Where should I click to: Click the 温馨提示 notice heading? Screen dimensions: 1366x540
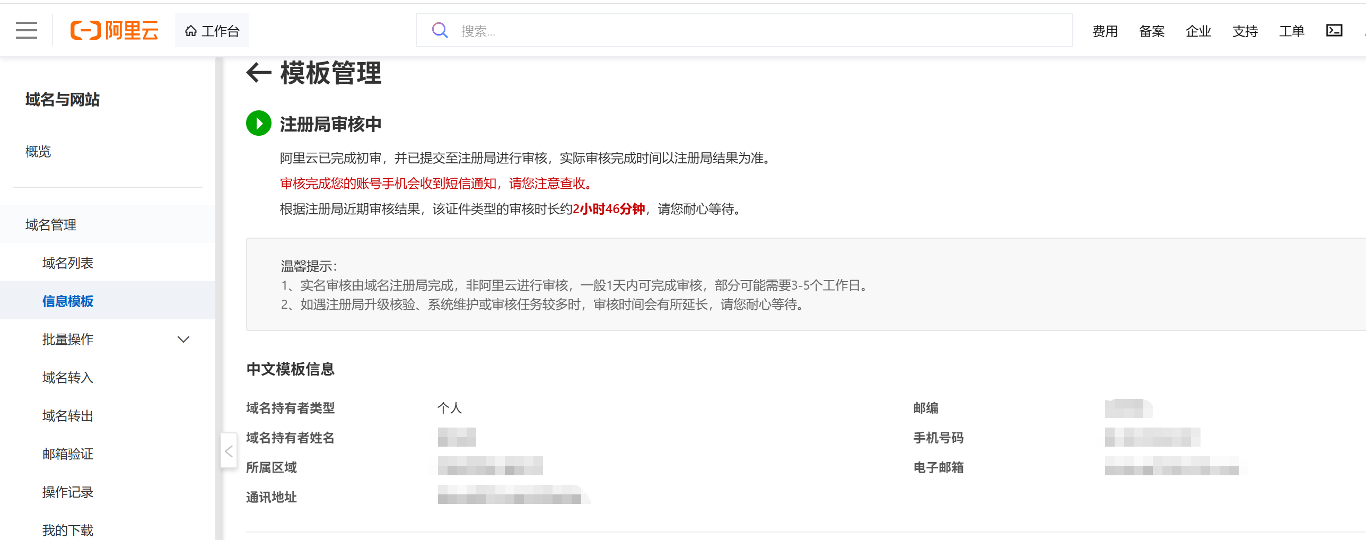pyautogui.click(x=309, y=266)
